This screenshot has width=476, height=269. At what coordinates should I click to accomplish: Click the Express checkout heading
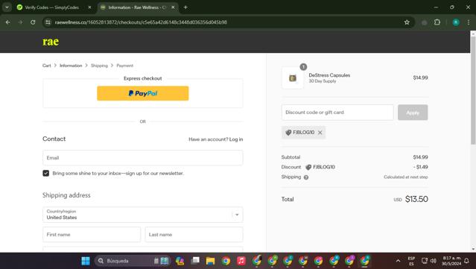[x=143, y=78]
